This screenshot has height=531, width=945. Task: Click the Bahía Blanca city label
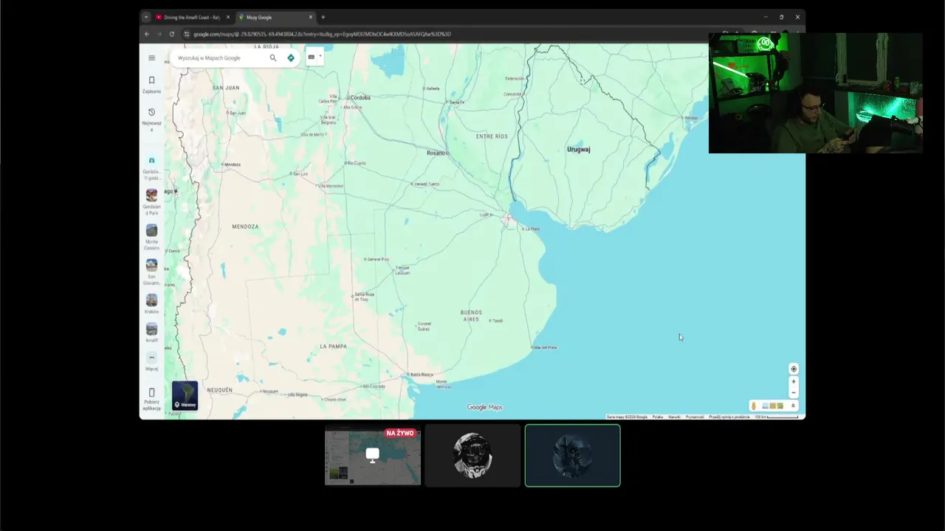click(x=421, y=375)
